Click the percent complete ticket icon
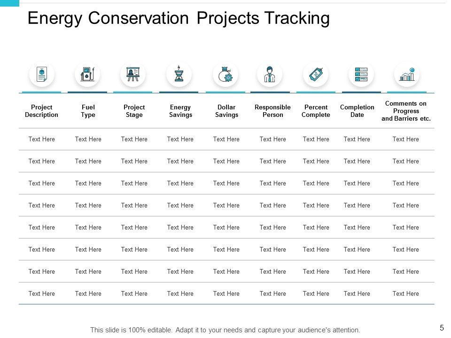 (x=316, y=74)
